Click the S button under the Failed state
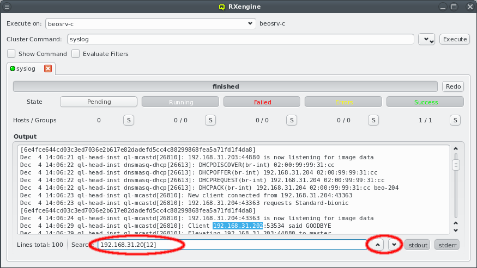477x268 pixels. pyautogui.click(x=291, y=120)
